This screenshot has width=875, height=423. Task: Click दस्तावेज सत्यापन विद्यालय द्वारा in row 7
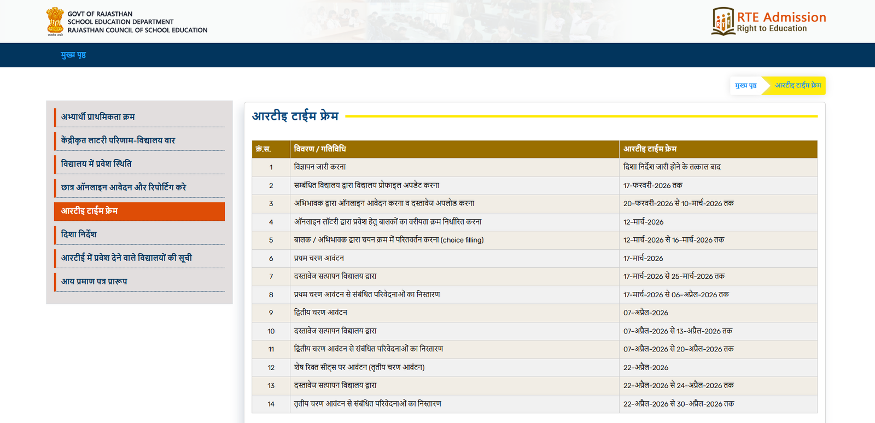click(x=335, y=277)
